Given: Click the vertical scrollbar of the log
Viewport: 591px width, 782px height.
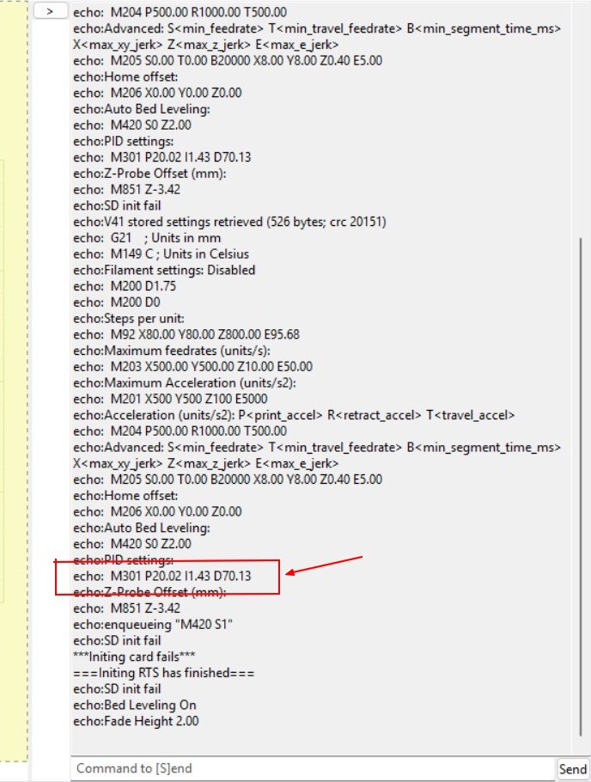Looking at the screenshot, I should 581,486.
